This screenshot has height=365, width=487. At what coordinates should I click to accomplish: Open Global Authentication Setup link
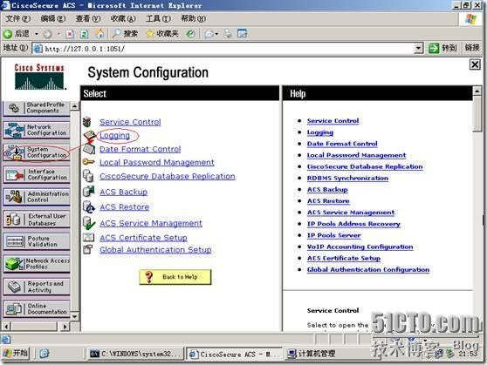tap(155, 250)
